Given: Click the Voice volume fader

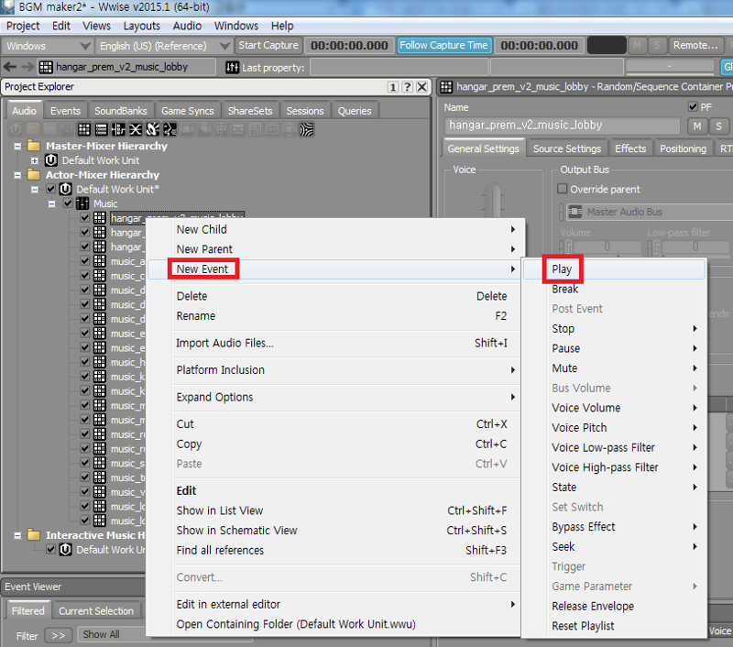Looking at the screenshot, I should click(493, 201).
